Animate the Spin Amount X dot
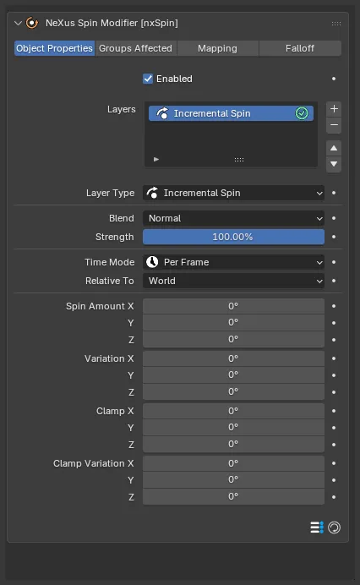Viewport: 360px width, 585px height. pyautogui.click(x=334, y=306)
